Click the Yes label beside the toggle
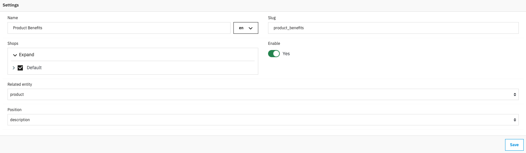The height and width of the screenshot is (153, 526). [286, 54]
